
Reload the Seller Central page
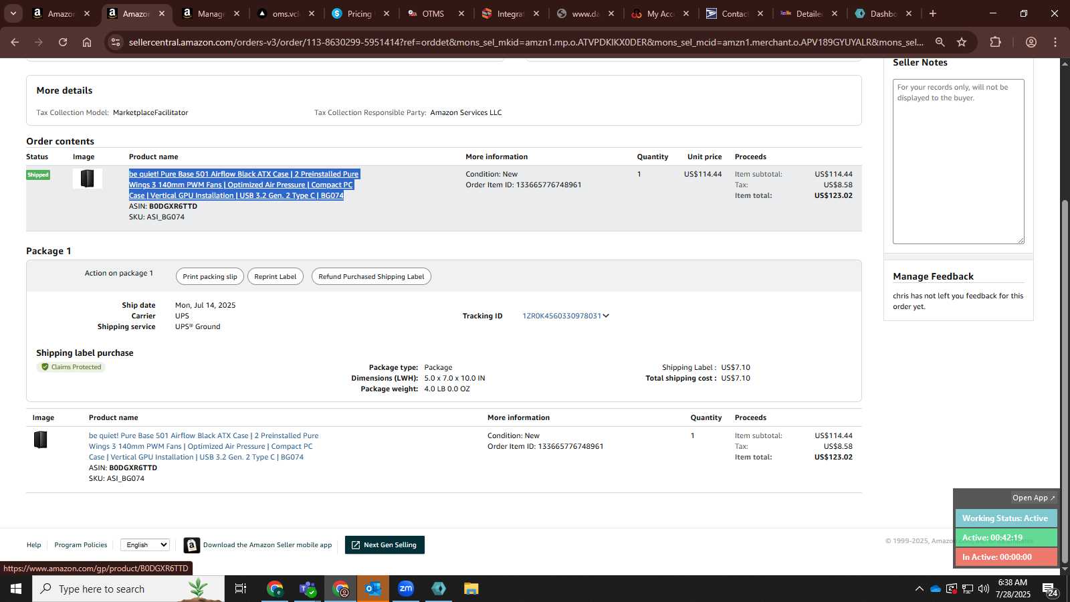pyautogui.click(x=63, y=42)
